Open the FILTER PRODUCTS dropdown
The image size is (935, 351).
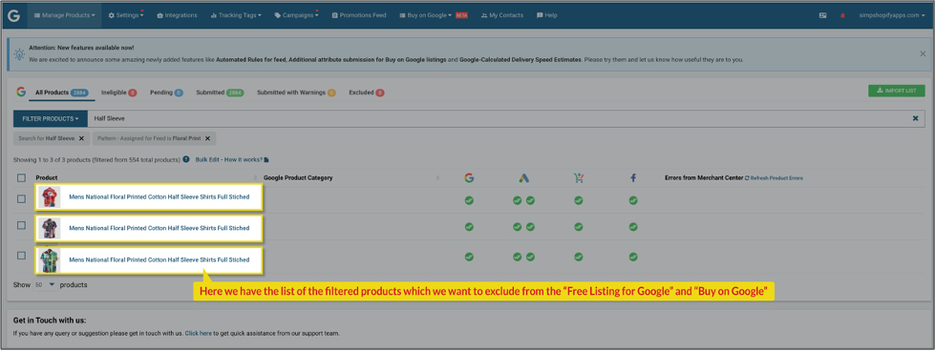(50, 118)
